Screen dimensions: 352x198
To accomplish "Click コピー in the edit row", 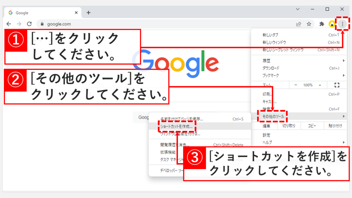I will click(312, 126).
